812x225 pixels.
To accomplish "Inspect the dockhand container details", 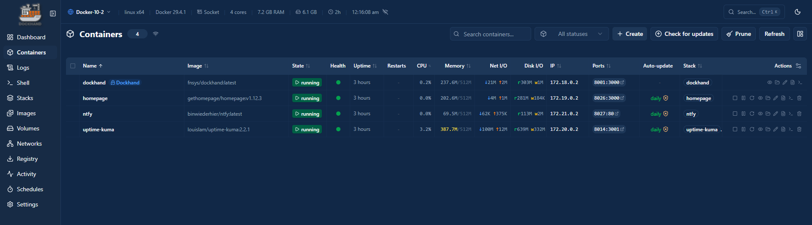I will [x=770, y=82].
